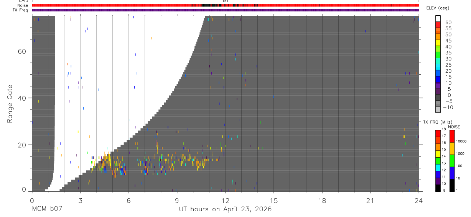Click the '15' tick on UT hours axis
Screen dimensions: 471x217
point(274,201)
